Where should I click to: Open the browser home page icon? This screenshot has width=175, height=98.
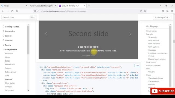coord(17,11)
